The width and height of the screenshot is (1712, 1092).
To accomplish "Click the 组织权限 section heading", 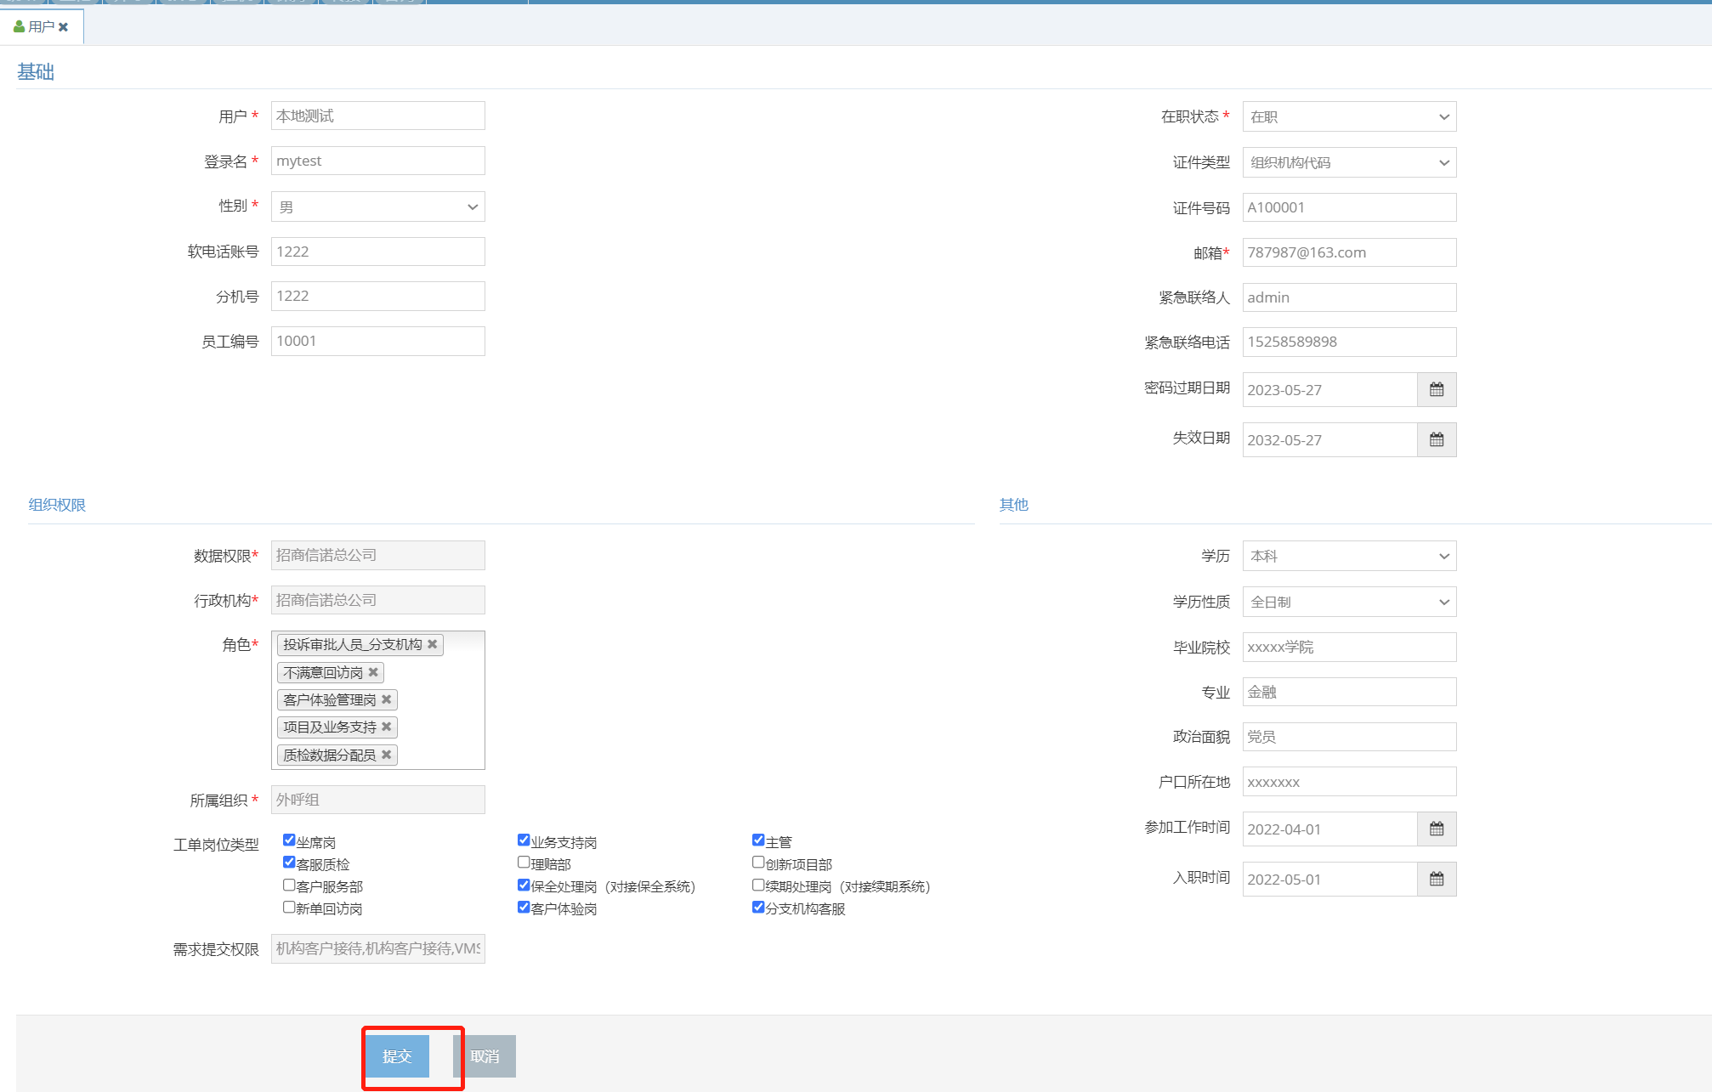I will coord(57,505).
